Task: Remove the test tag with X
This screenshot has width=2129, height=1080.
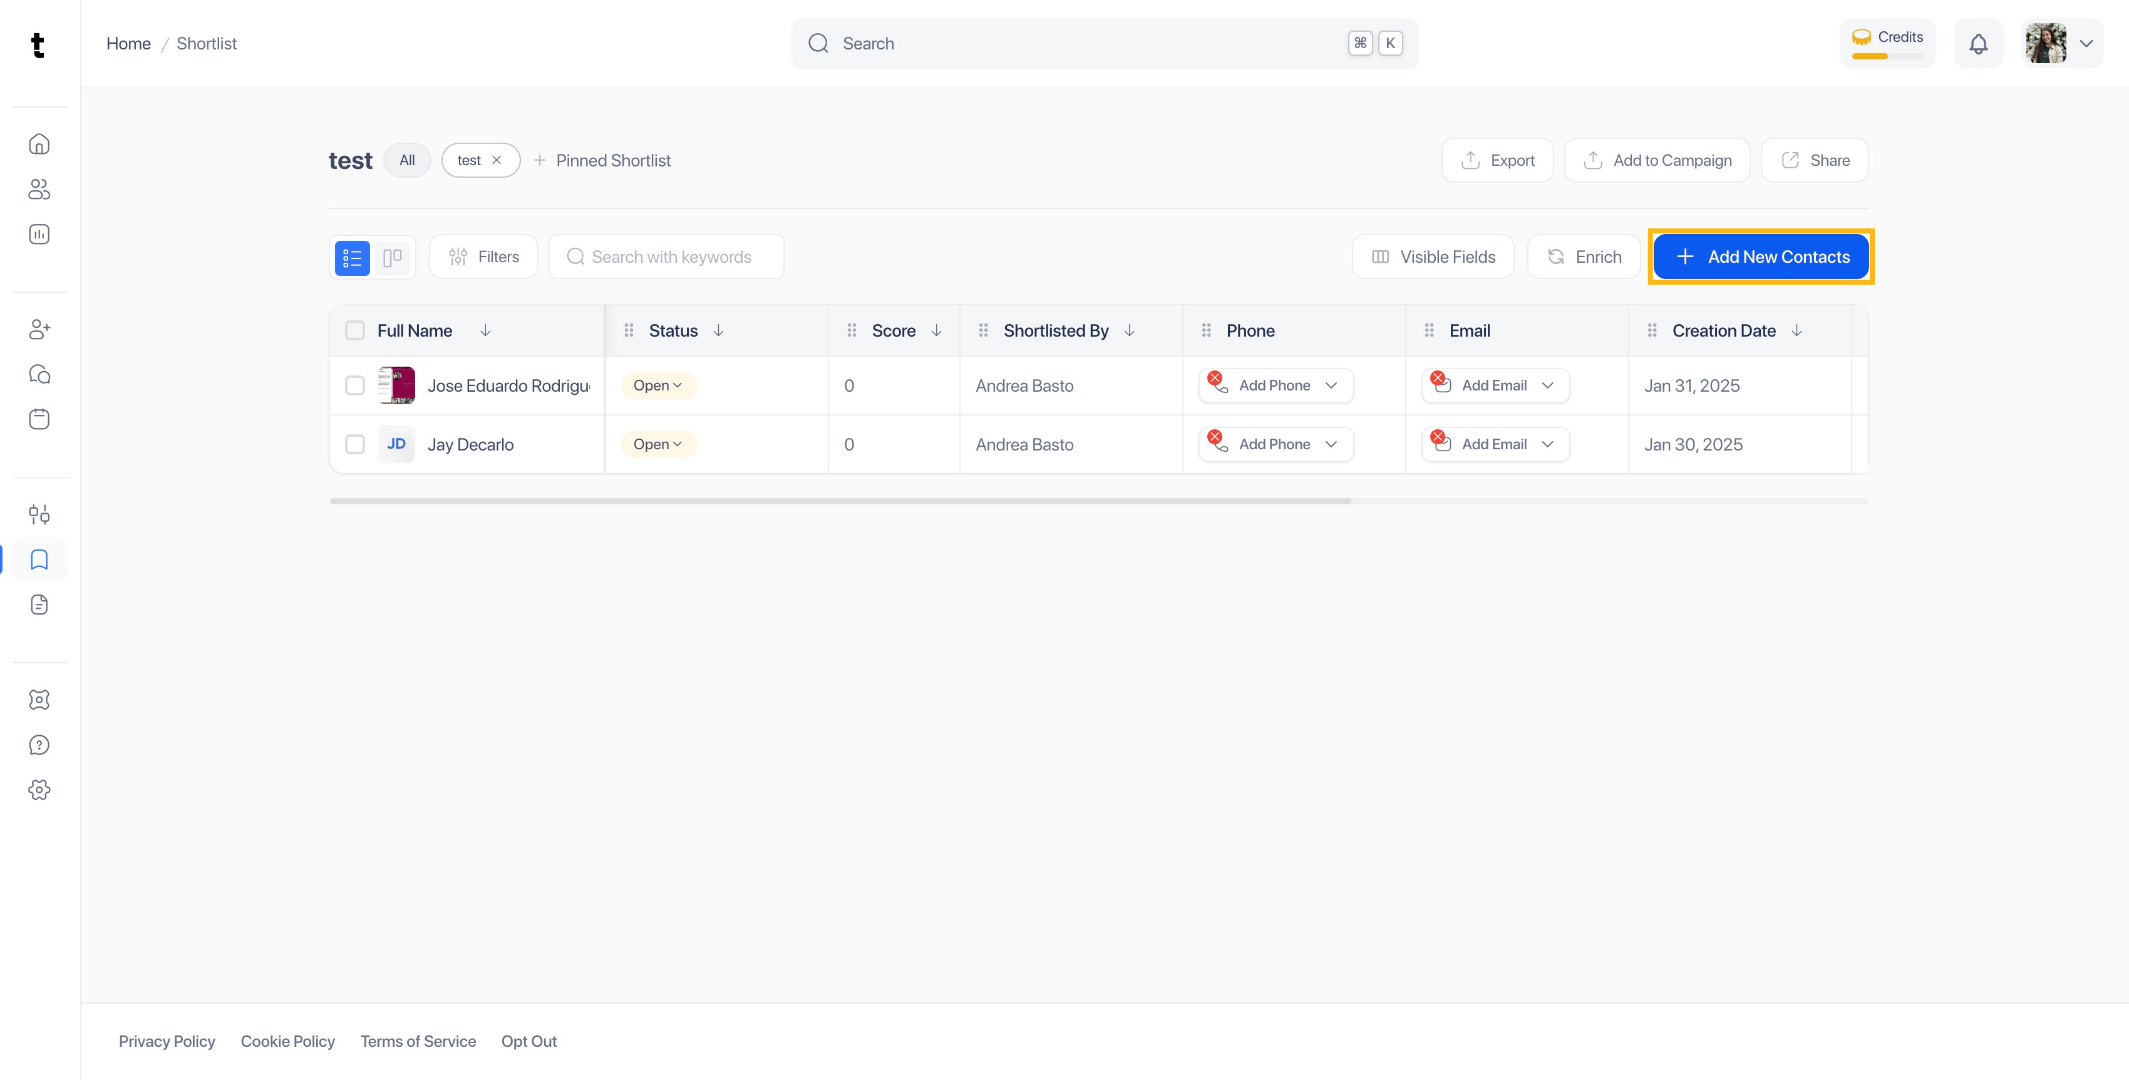Action: 497,160
